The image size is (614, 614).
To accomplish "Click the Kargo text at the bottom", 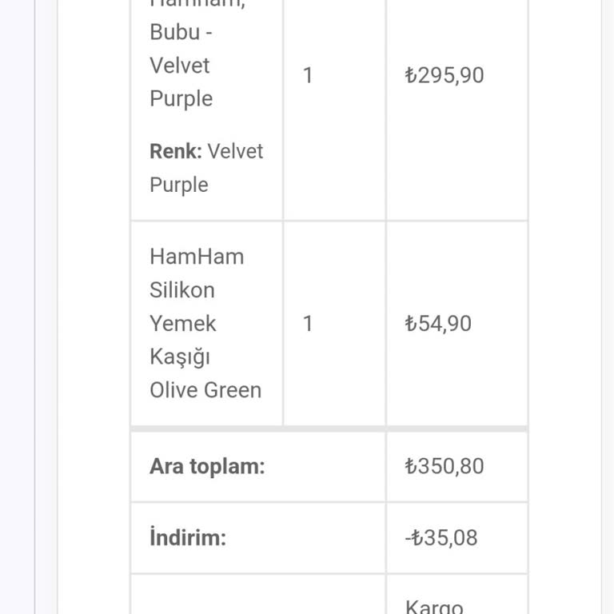I will pos(434,606).
